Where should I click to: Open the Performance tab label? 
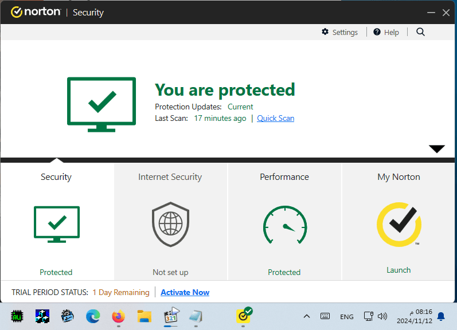[284, 177]
